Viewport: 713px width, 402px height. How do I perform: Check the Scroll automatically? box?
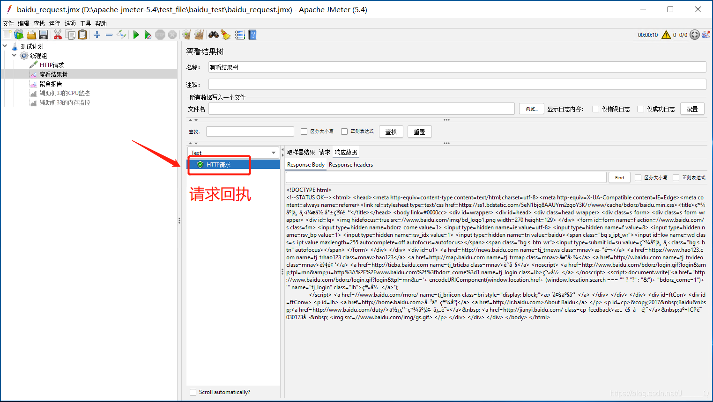pos(193,392)
